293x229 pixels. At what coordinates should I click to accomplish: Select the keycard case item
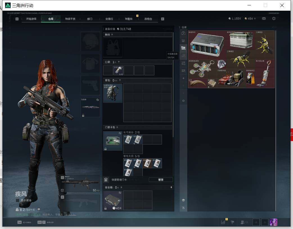point(113,141)
